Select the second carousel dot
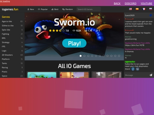This screenshot has height=115, width=154. tap(84, 56)
